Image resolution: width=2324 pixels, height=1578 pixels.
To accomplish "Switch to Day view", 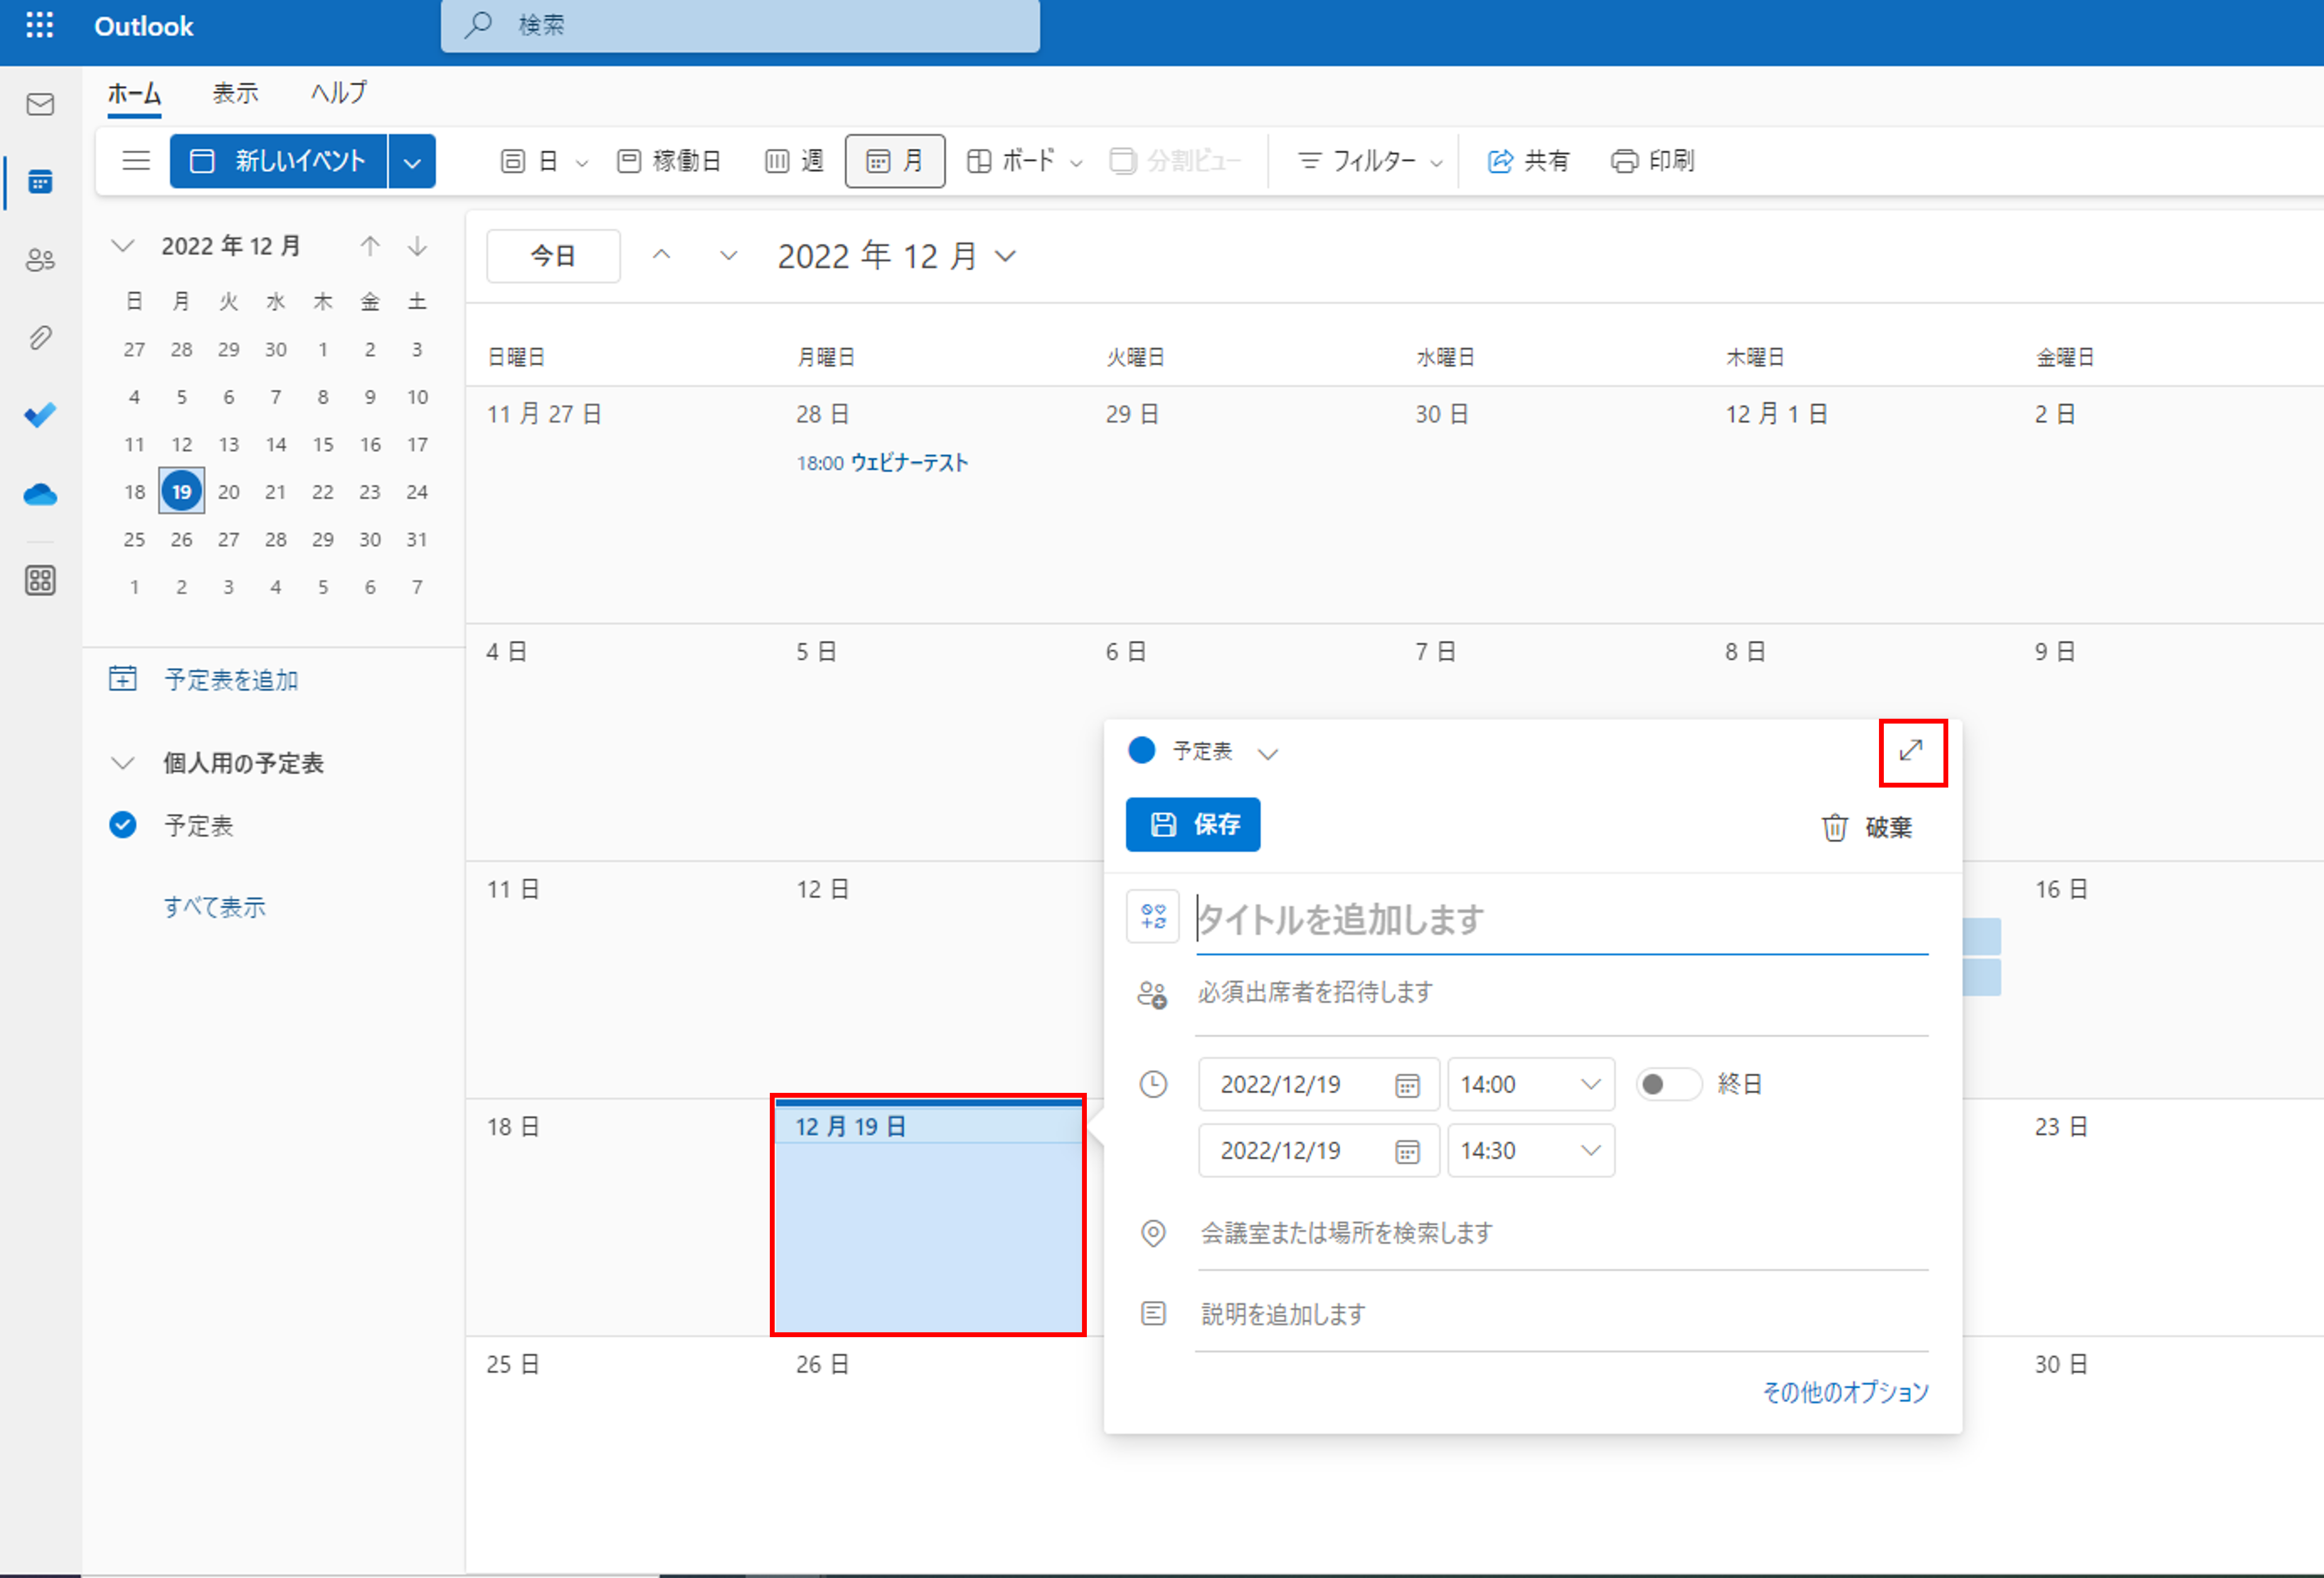I will tap(530, 161).
